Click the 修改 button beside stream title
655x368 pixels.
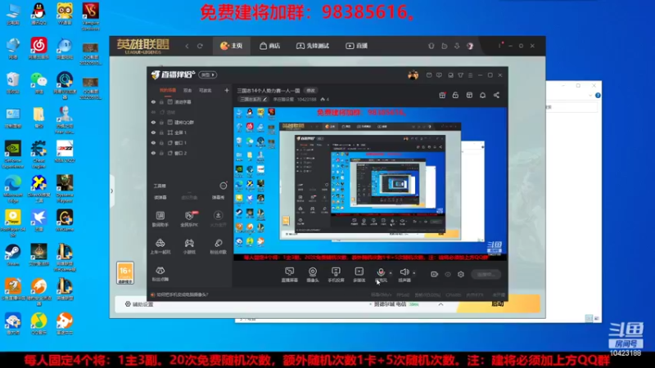pyautogui.click(x=310, y=90)
